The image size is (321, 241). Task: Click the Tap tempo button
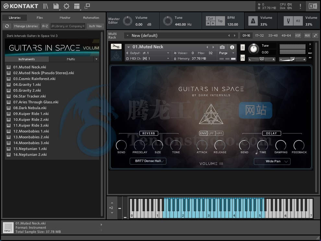(220, 21)
